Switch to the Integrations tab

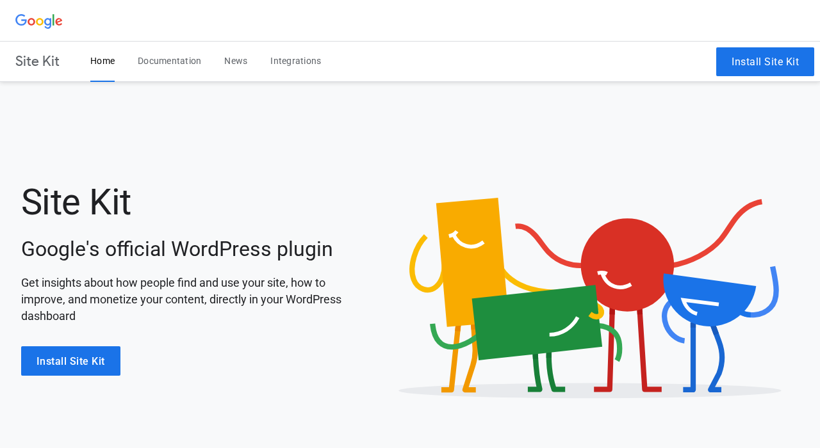295,61
